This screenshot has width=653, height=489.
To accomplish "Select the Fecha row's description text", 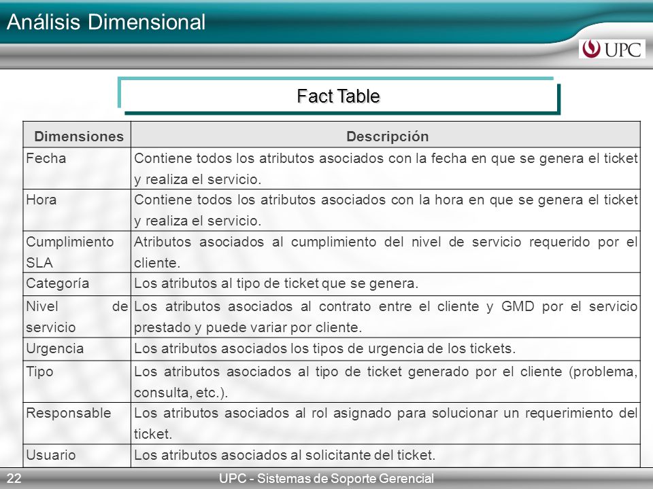I will [386, 168].
